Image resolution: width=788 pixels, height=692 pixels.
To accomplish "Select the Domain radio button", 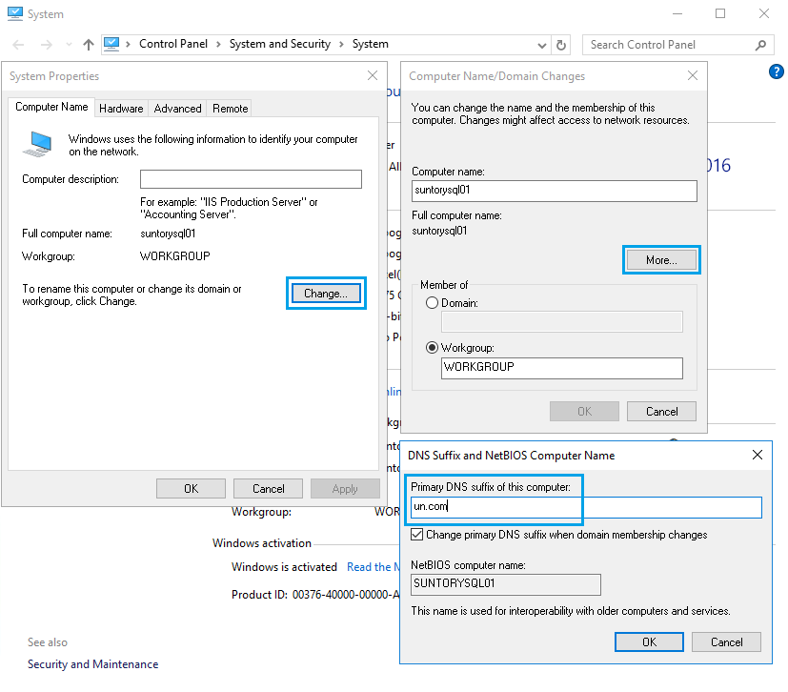I will tap(432, 303).
